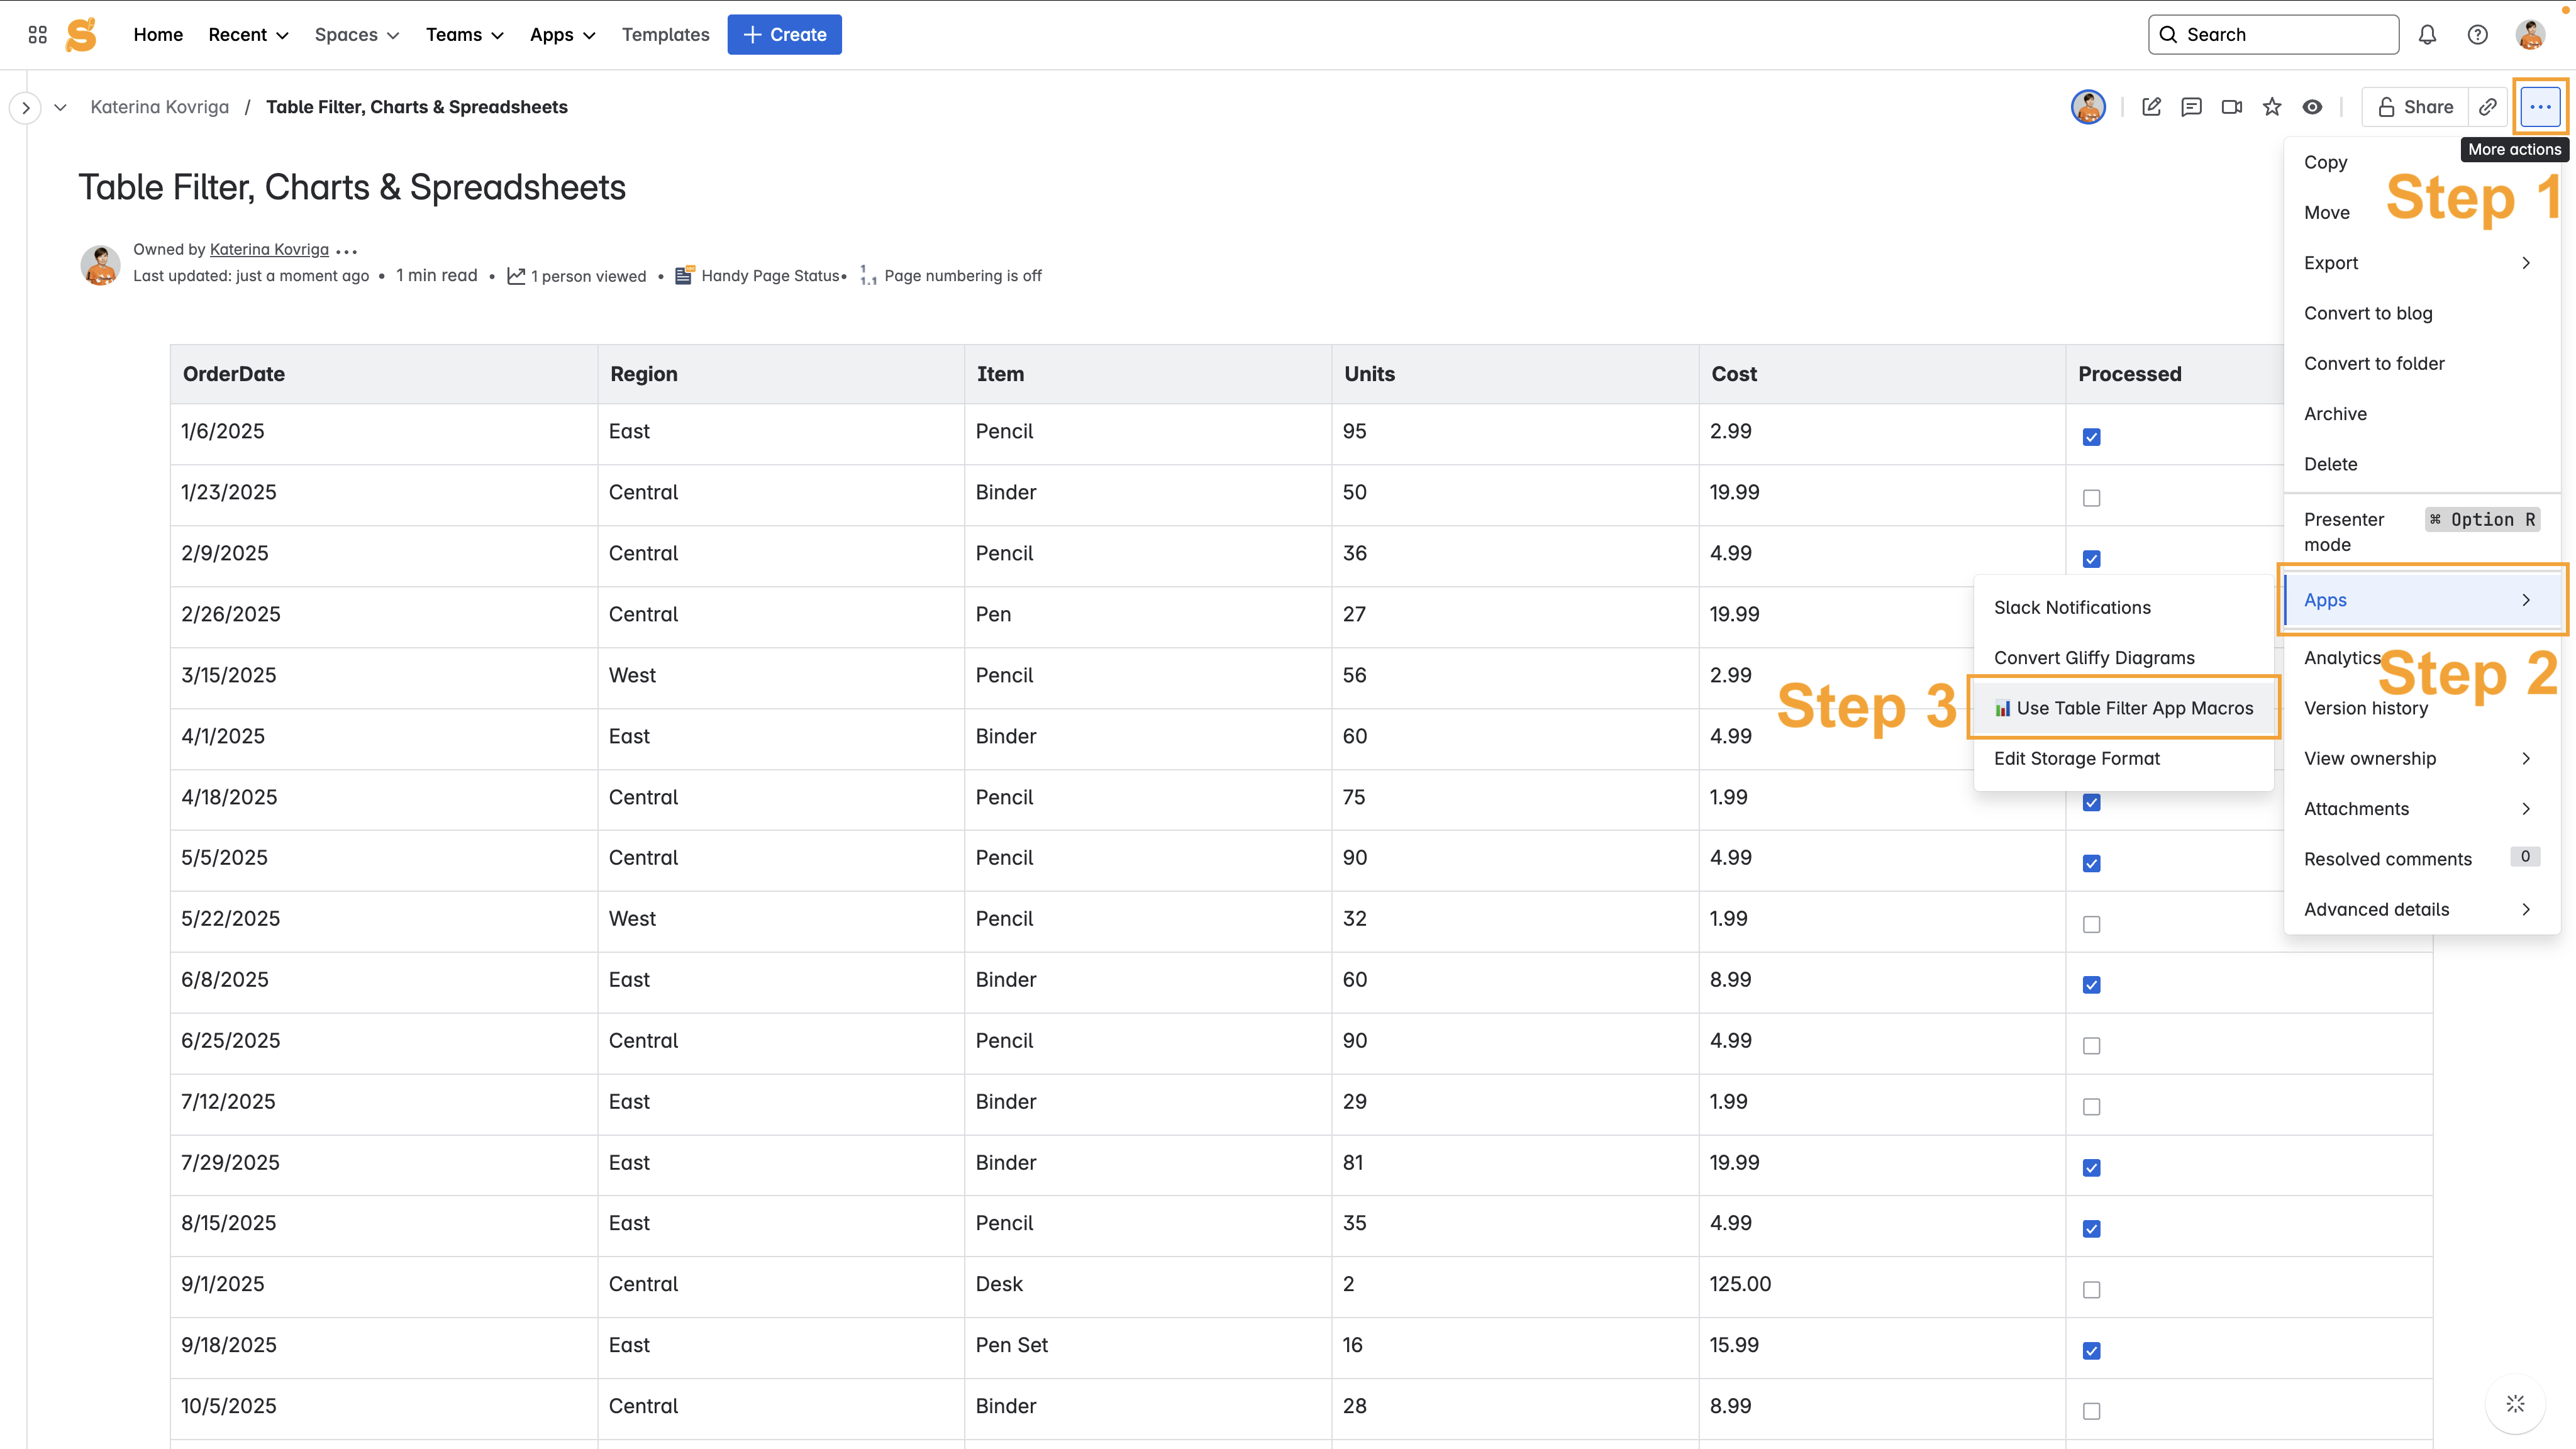Open the app switcher grid icon

tap(38, 35)
